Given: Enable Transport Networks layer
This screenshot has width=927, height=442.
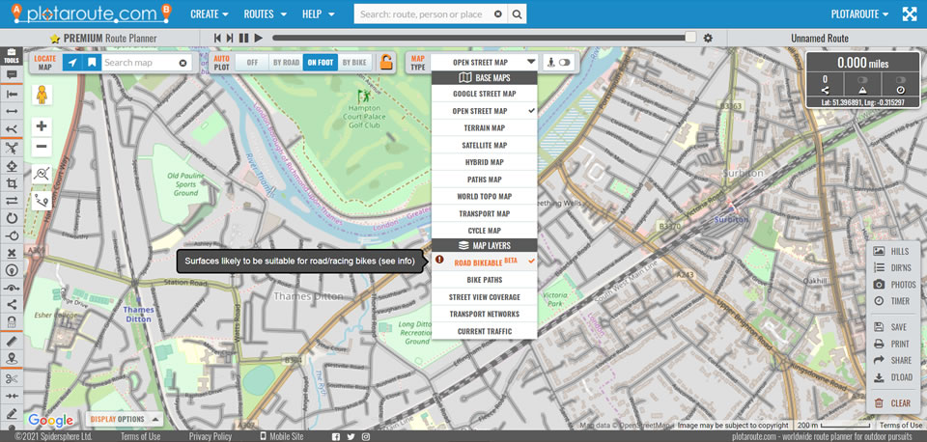Looking at the screenshot, I should coord(484,314).
